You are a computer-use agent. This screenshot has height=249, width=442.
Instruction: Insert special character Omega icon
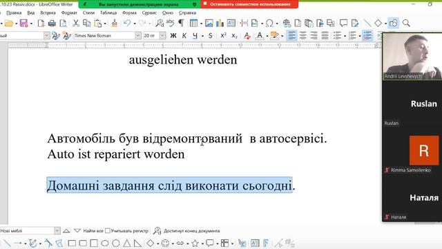(x=269, y=23)
